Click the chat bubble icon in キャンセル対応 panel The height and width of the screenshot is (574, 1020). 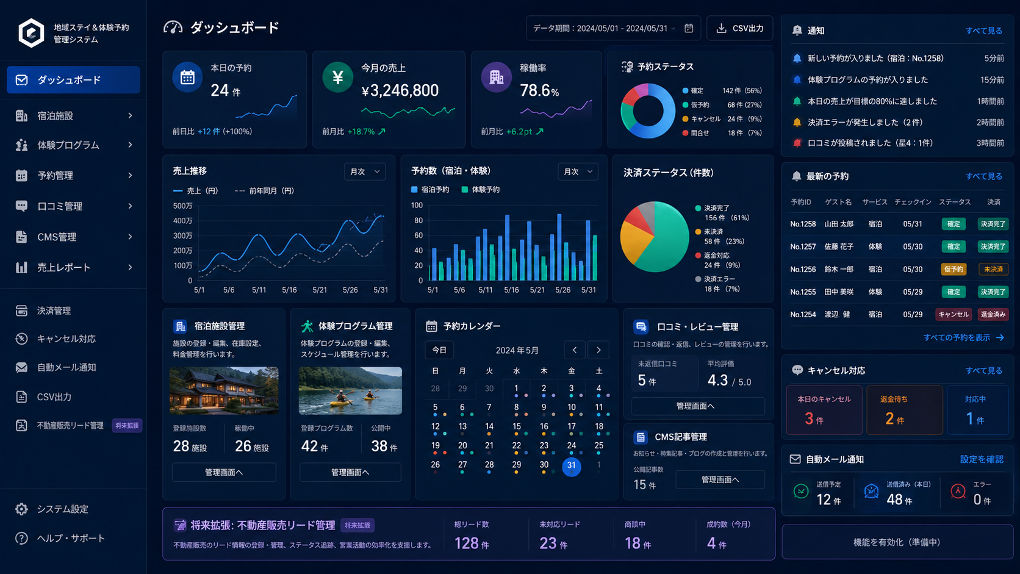pyautogui.click(x=797, y=370)
